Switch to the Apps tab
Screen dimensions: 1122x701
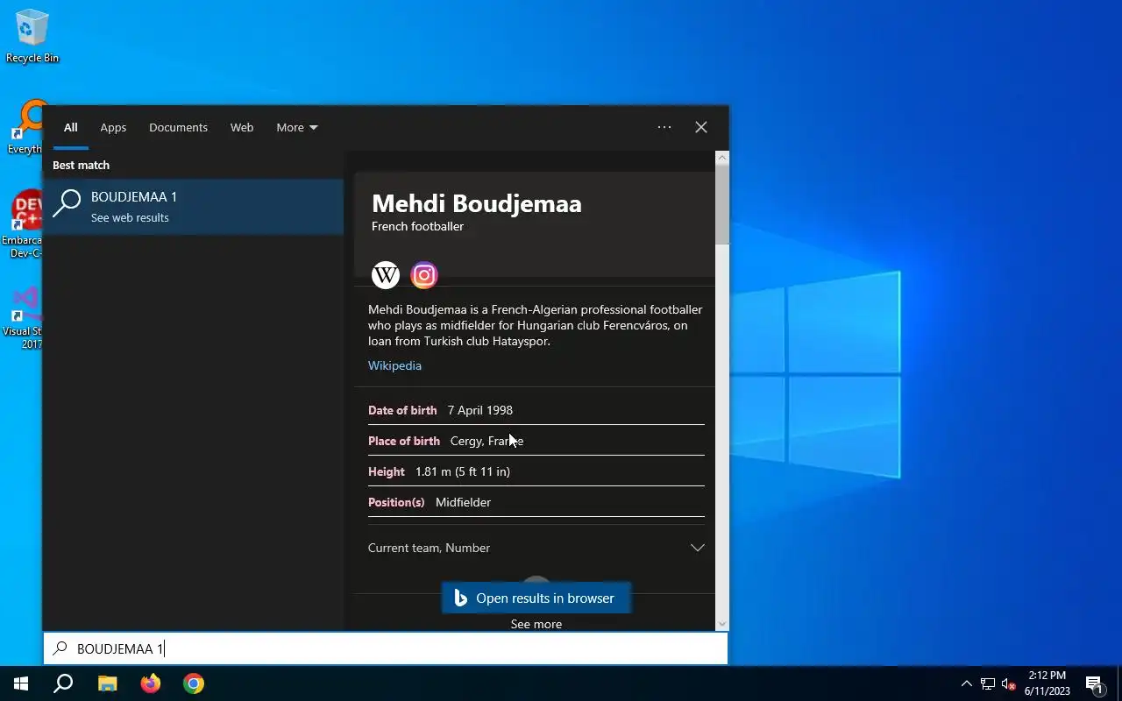(x=113, y=127)
